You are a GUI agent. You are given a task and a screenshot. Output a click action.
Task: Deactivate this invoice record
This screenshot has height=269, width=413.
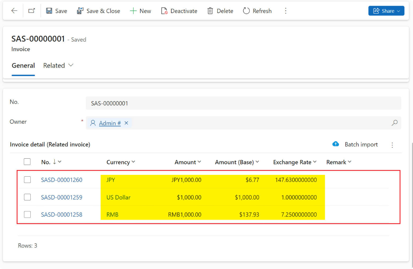[x=179, y=11]
